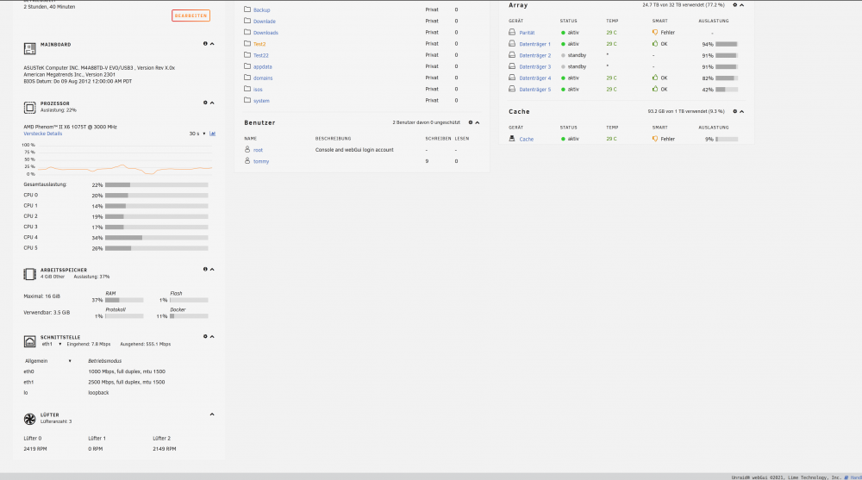The width and height of the screenshot is (862, 480).
Task: Open Array settings gear
Action: pos(734,4)
